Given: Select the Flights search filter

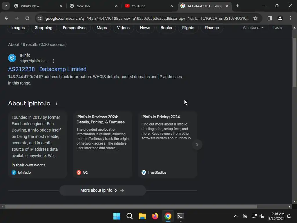Looking at the screenshot, I should (188, 28).
